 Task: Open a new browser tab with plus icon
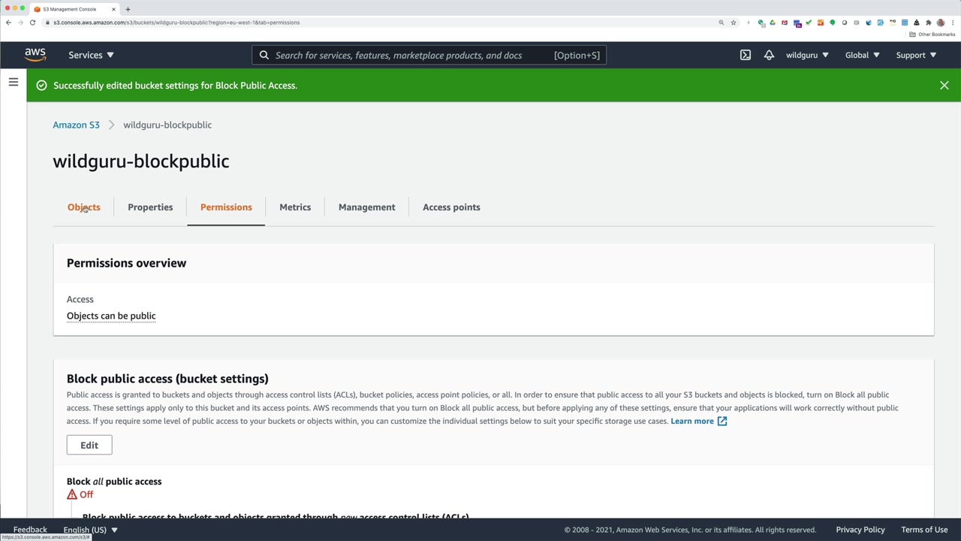coord(128,9)
